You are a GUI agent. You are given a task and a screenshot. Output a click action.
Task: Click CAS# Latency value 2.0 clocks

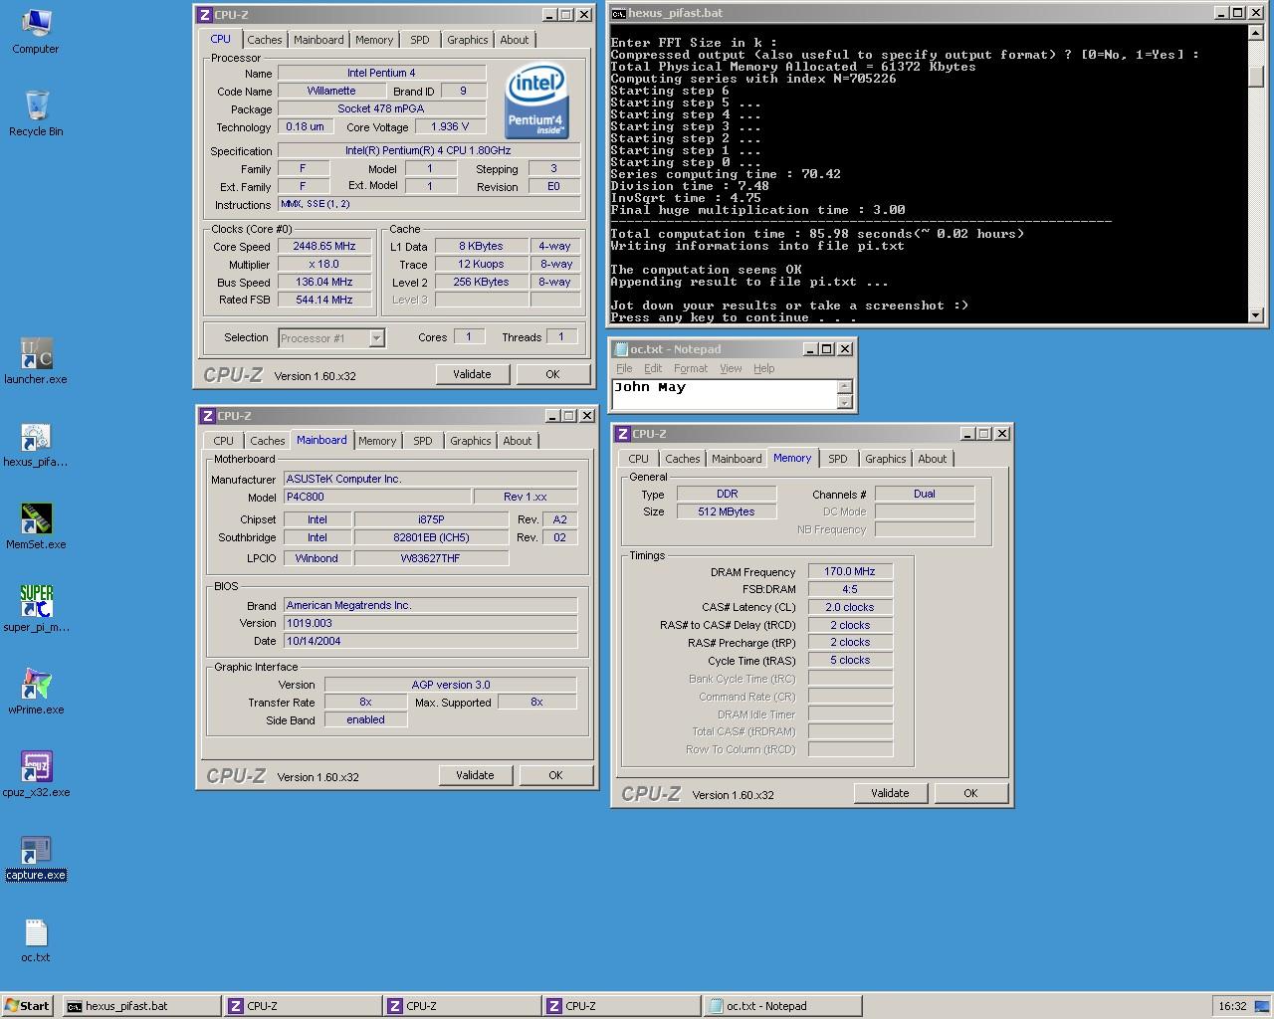(x=850, y=607)
